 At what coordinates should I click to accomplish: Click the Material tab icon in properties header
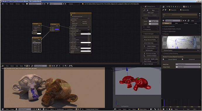[x=184, y=6]
